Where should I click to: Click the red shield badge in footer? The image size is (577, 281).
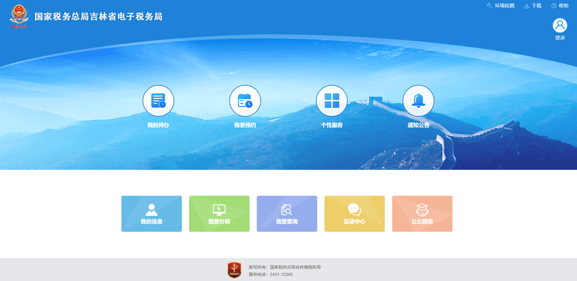[x=234, y=270]
